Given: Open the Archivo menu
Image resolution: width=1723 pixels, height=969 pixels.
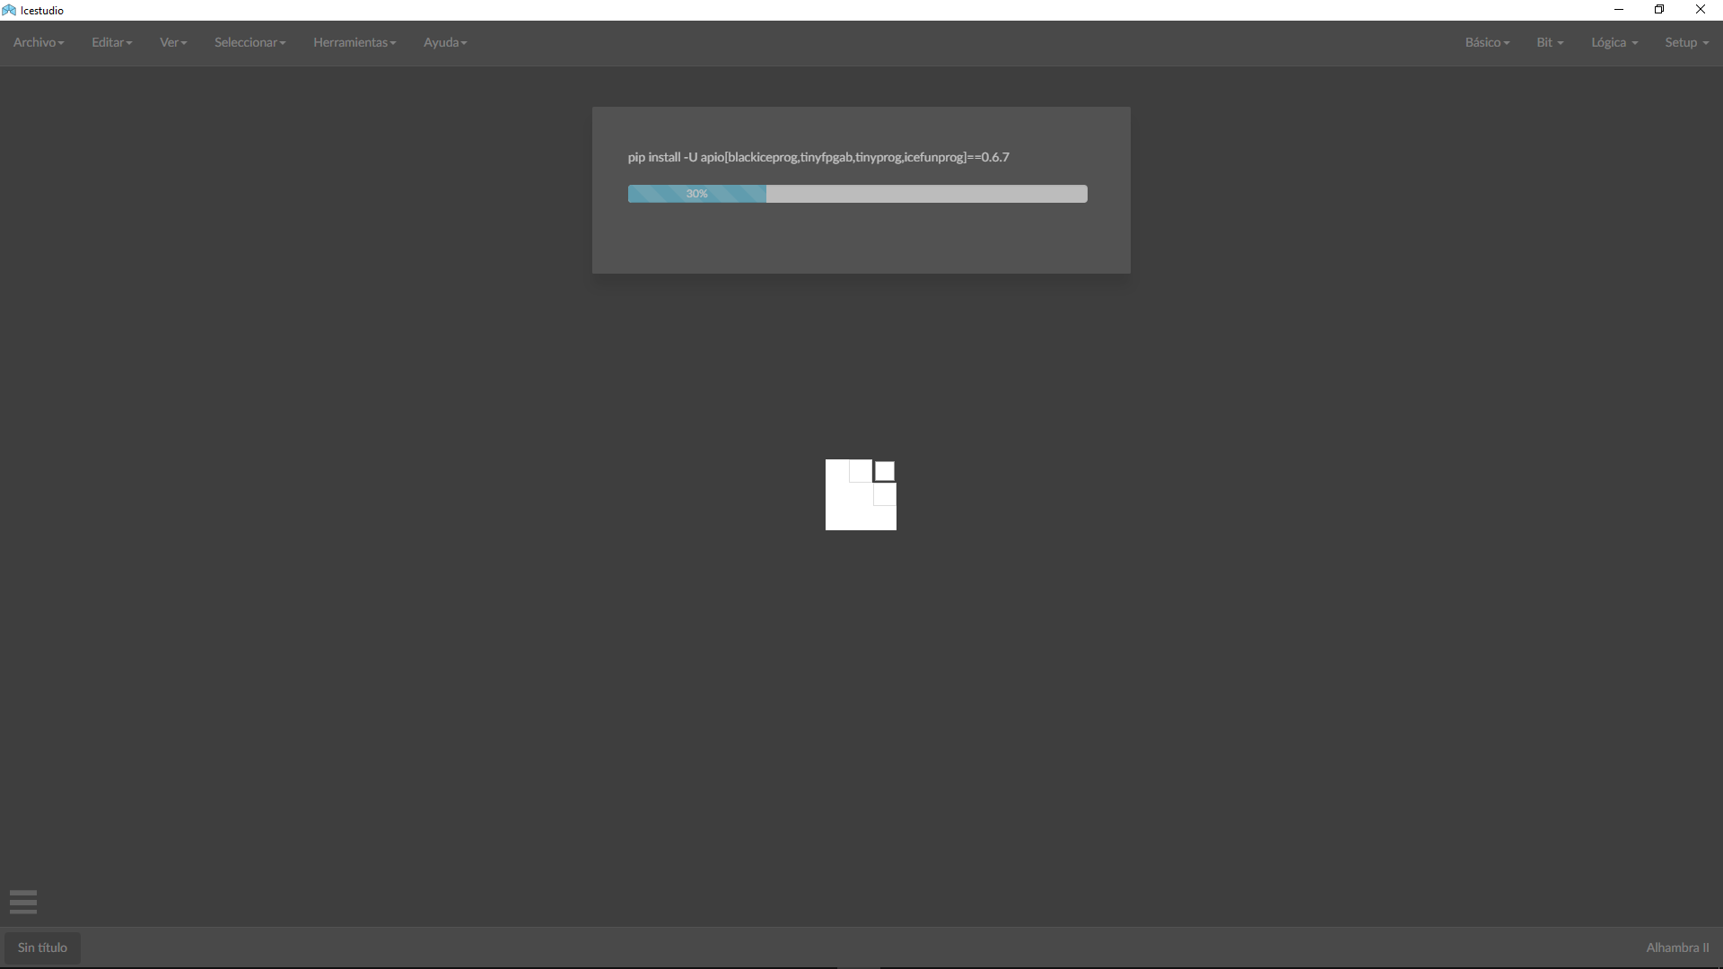Looking at the screenshot, I should point(38,42).
